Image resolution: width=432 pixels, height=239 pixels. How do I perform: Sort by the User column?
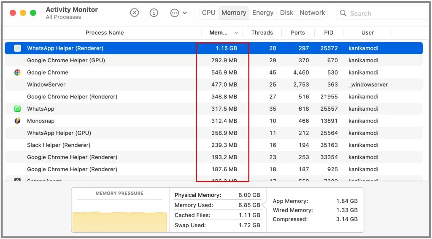[367, 33]
